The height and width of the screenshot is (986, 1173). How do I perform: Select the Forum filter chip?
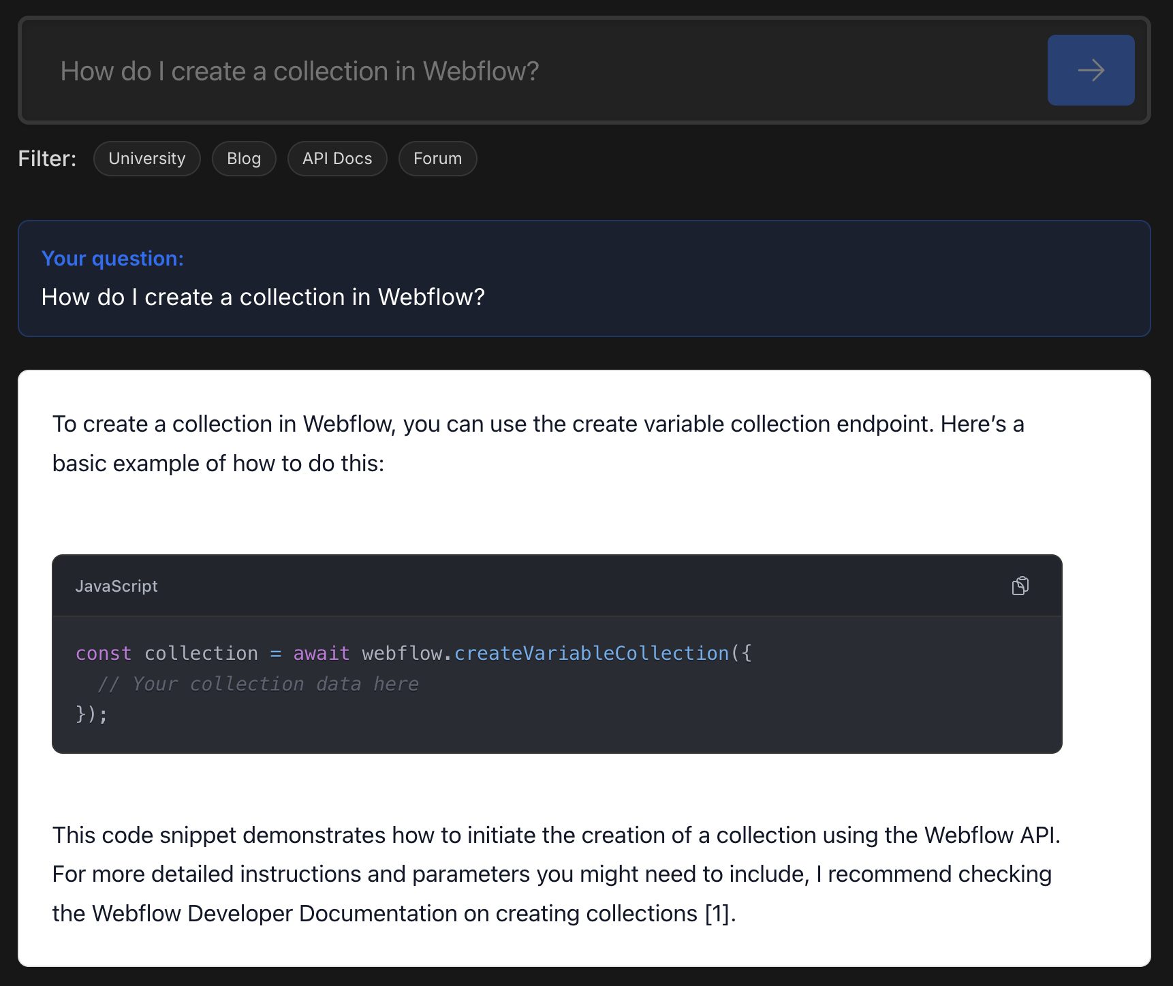coord(437,159)
